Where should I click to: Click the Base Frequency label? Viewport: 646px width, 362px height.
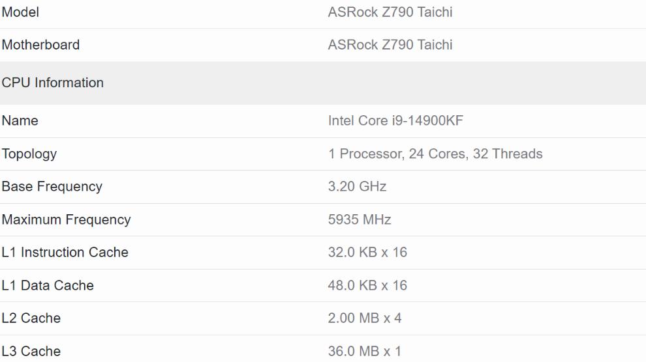52,186
